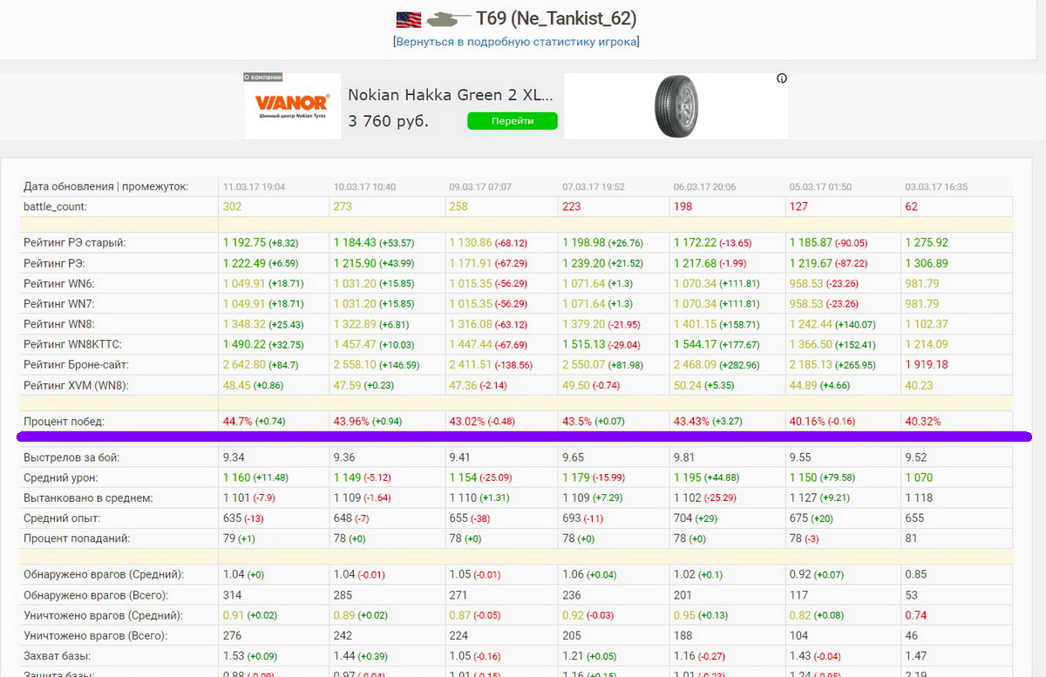Click the battle count value 127

pos(798,206)
